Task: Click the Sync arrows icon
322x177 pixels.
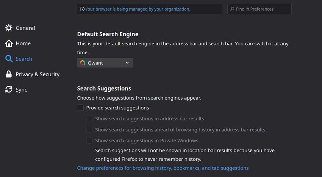Action: [9, 89]
